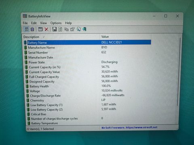The image size is (194, 145).
Task: Sort by the Description column header
Action: [x=61, y=37]
